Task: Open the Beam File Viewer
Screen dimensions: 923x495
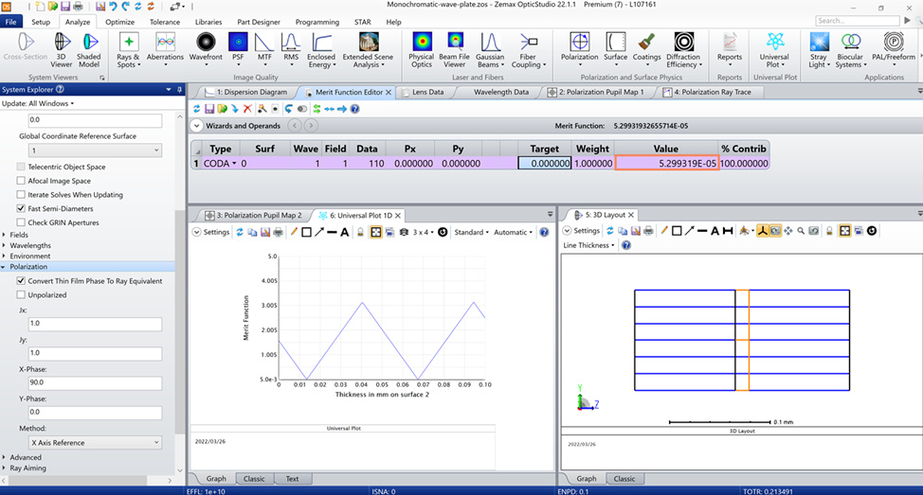Action: (455, 50)
